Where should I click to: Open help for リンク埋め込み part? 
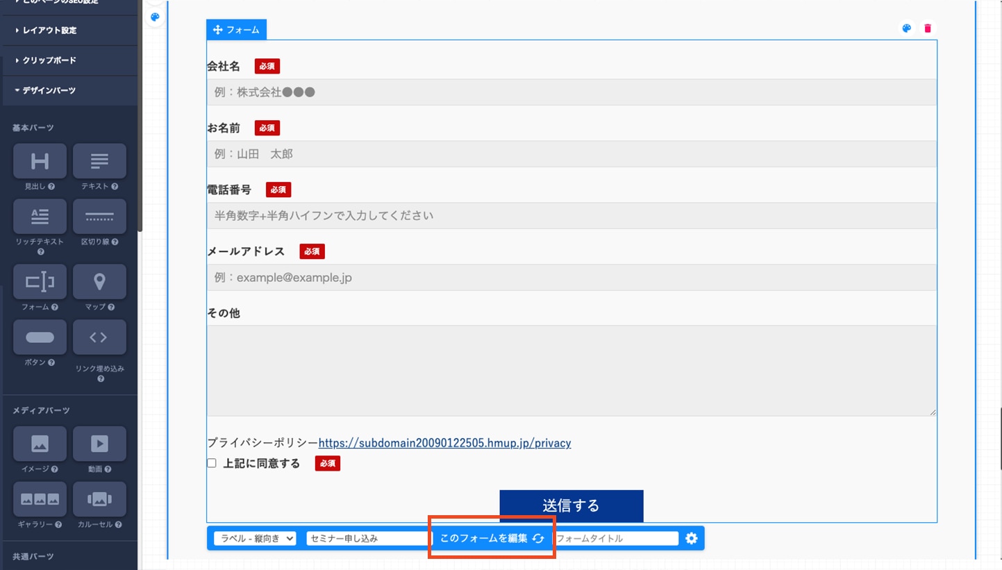[100, 378]
